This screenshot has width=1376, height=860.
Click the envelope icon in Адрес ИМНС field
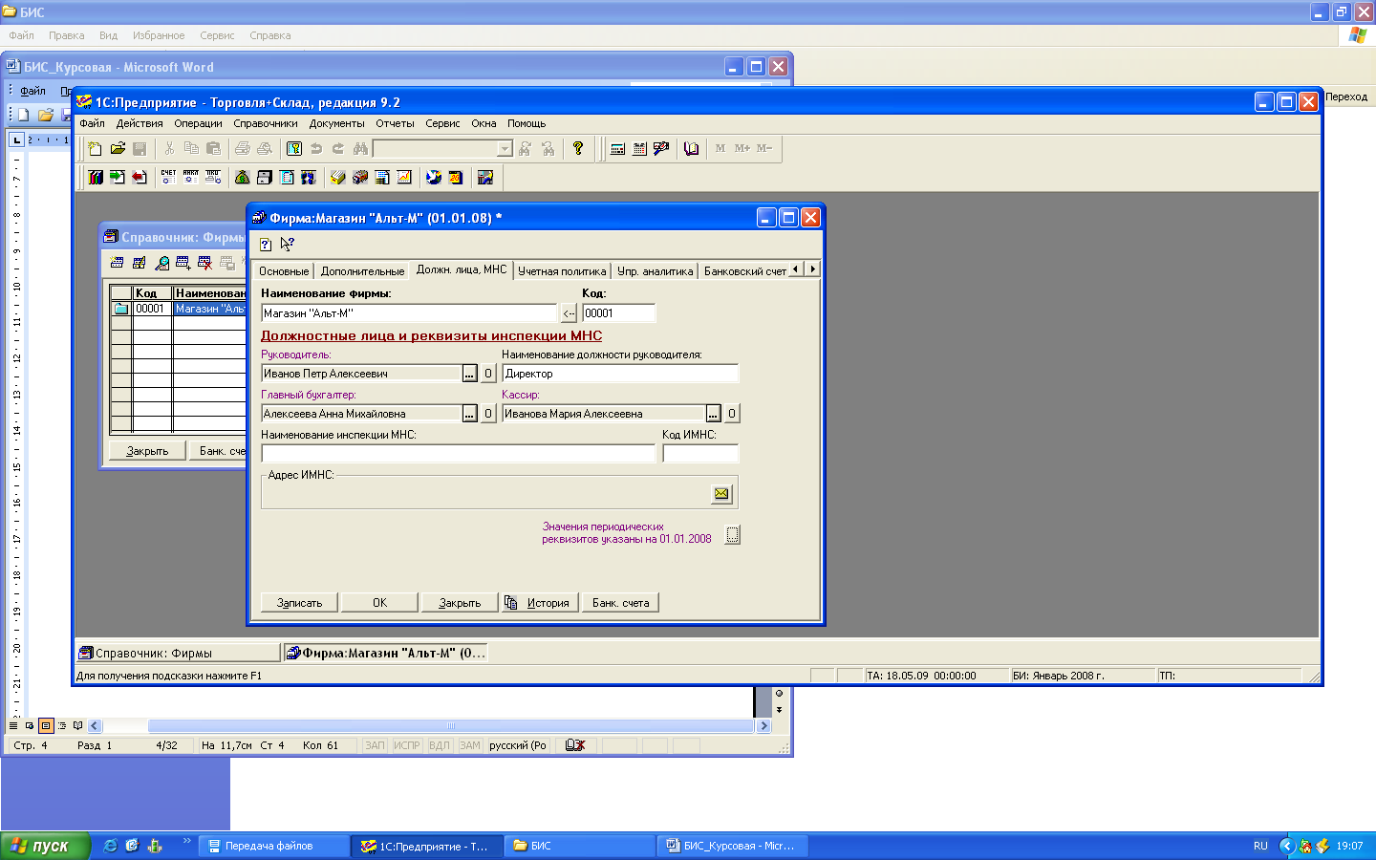[721, 493]
